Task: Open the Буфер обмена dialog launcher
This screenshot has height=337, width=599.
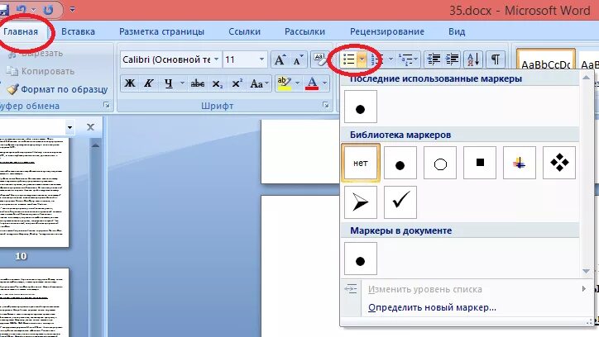Action: [107, 105]
